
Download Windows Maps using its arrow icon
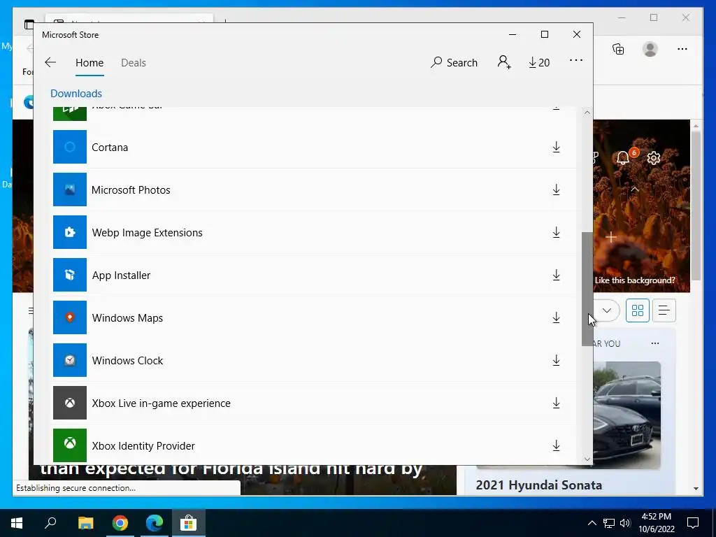tap(556, 317)
